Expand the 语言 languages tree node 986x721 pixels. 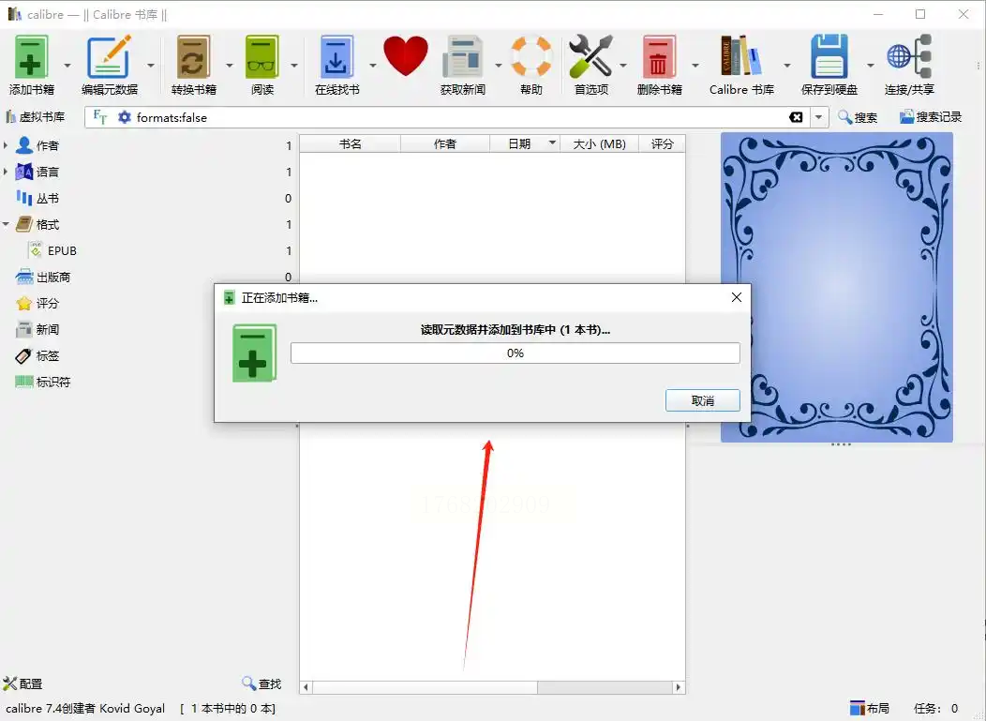click(x=6, y=172)
